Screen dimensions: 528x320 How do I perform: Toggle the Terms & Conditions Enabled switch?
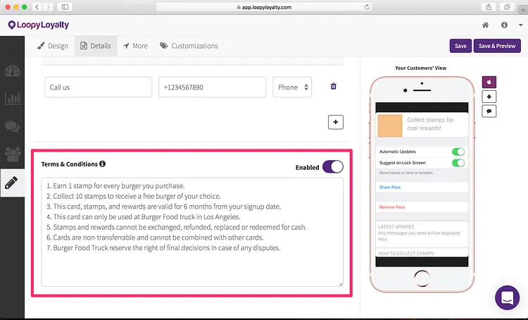pyautogui.click(x=333, y=167)
